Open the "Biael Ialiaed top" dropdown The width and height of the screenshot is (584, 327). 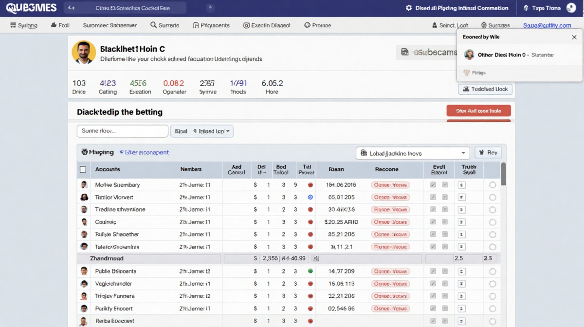coord(201,131)
